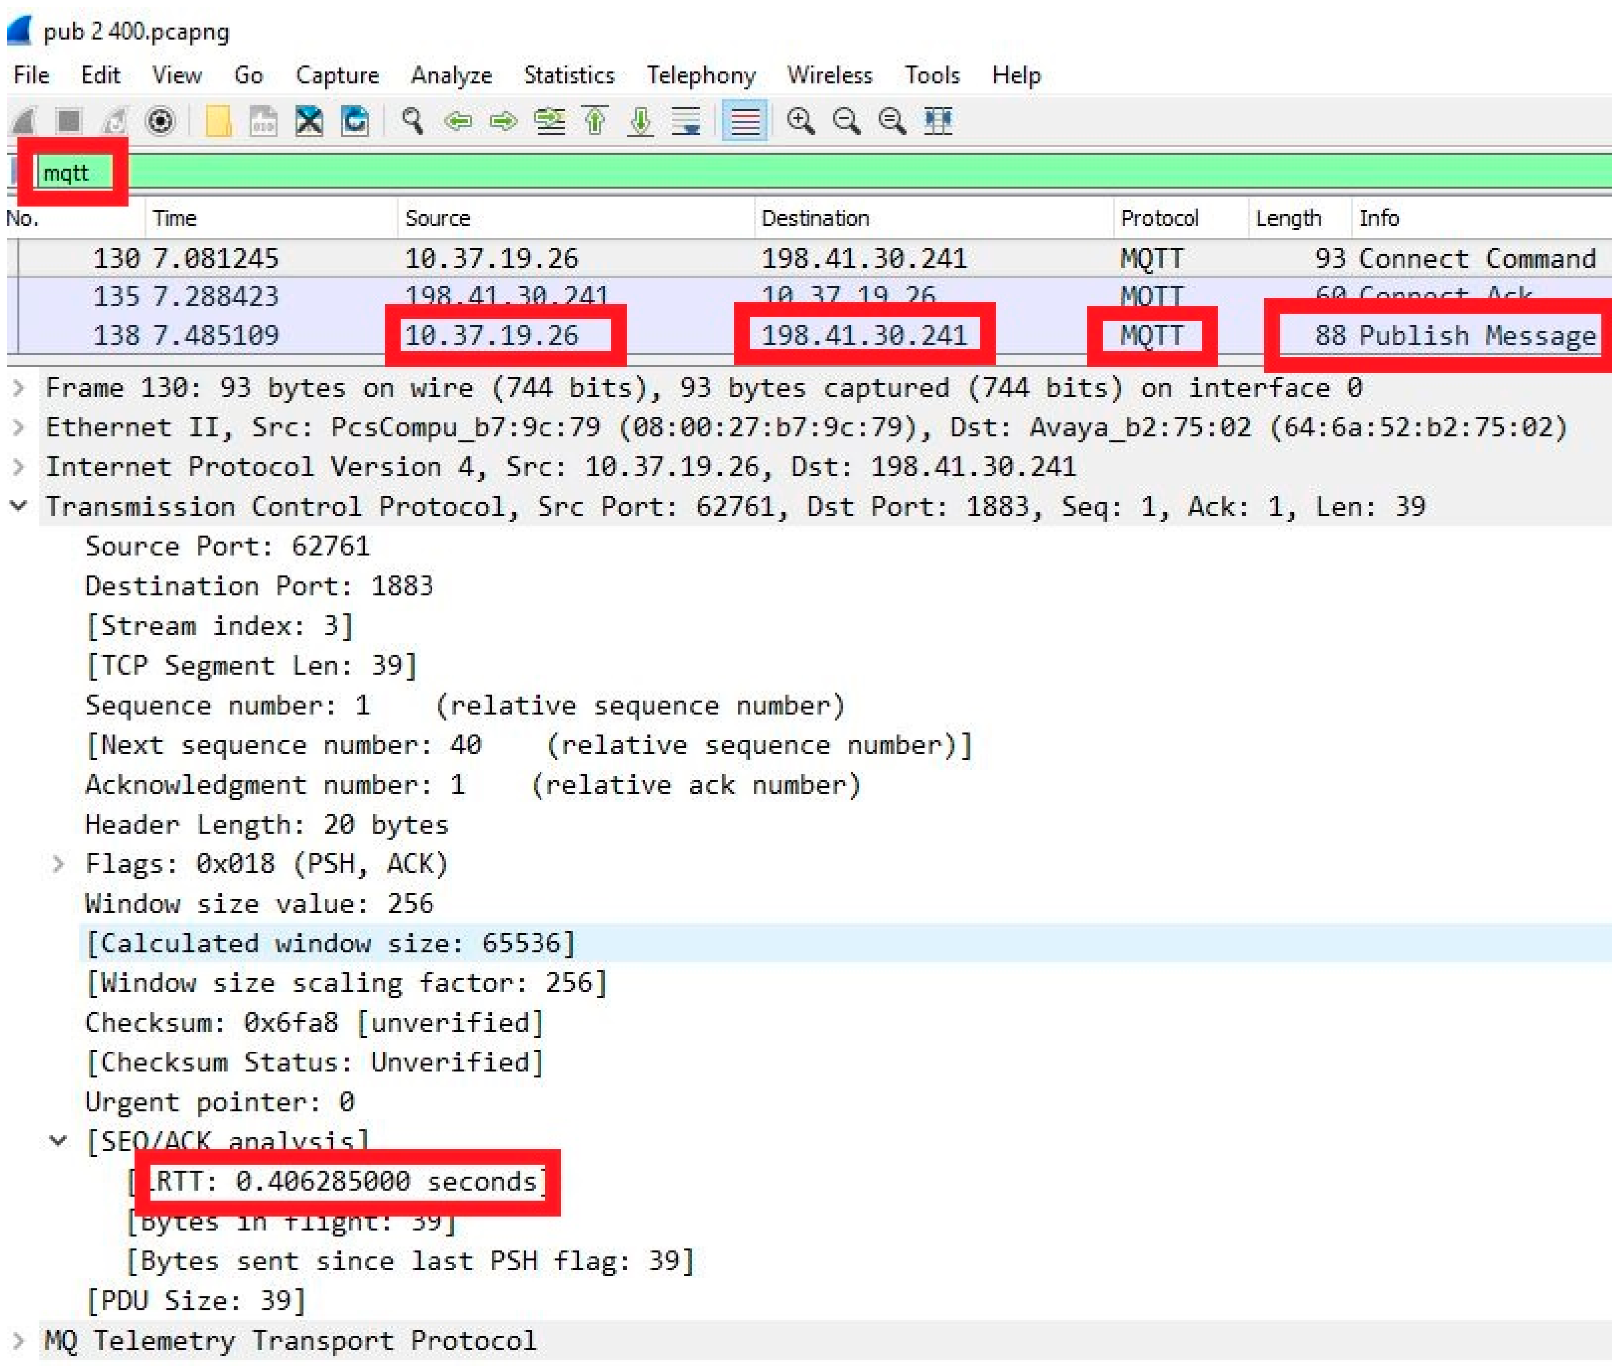The height and width of the screenshot is (1368, 1619).
Task: Zoom out main window text
Action: click(x=846, y=121)
